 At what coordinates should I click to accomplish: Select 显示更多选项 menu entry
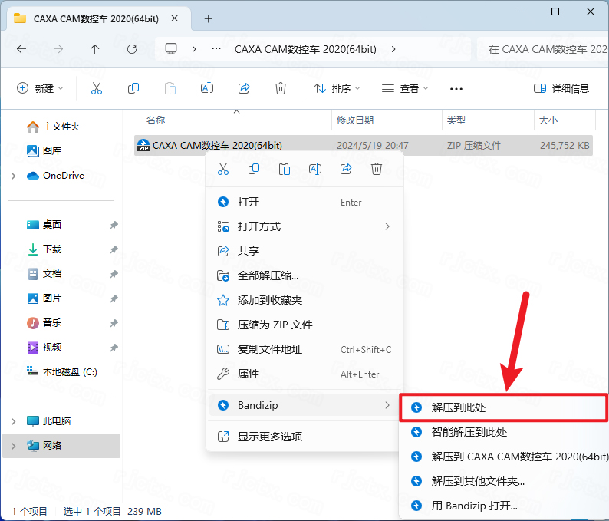click(269, 437)
